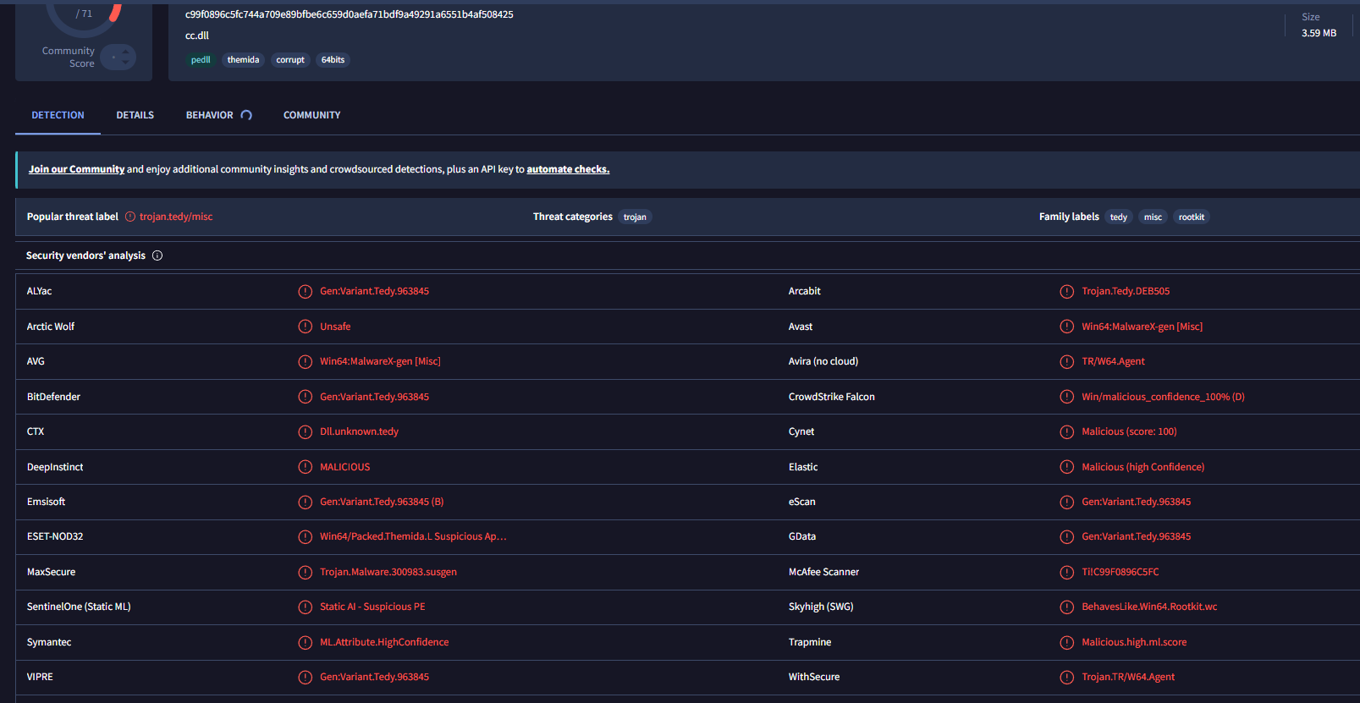Click the Win/malicious_confidence_100% (D) result

click(x=1163, y=397)
